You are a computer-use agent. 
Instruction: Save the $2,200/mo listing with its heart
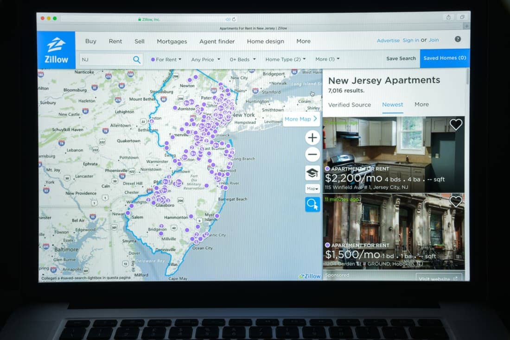[x=456, y=124]
